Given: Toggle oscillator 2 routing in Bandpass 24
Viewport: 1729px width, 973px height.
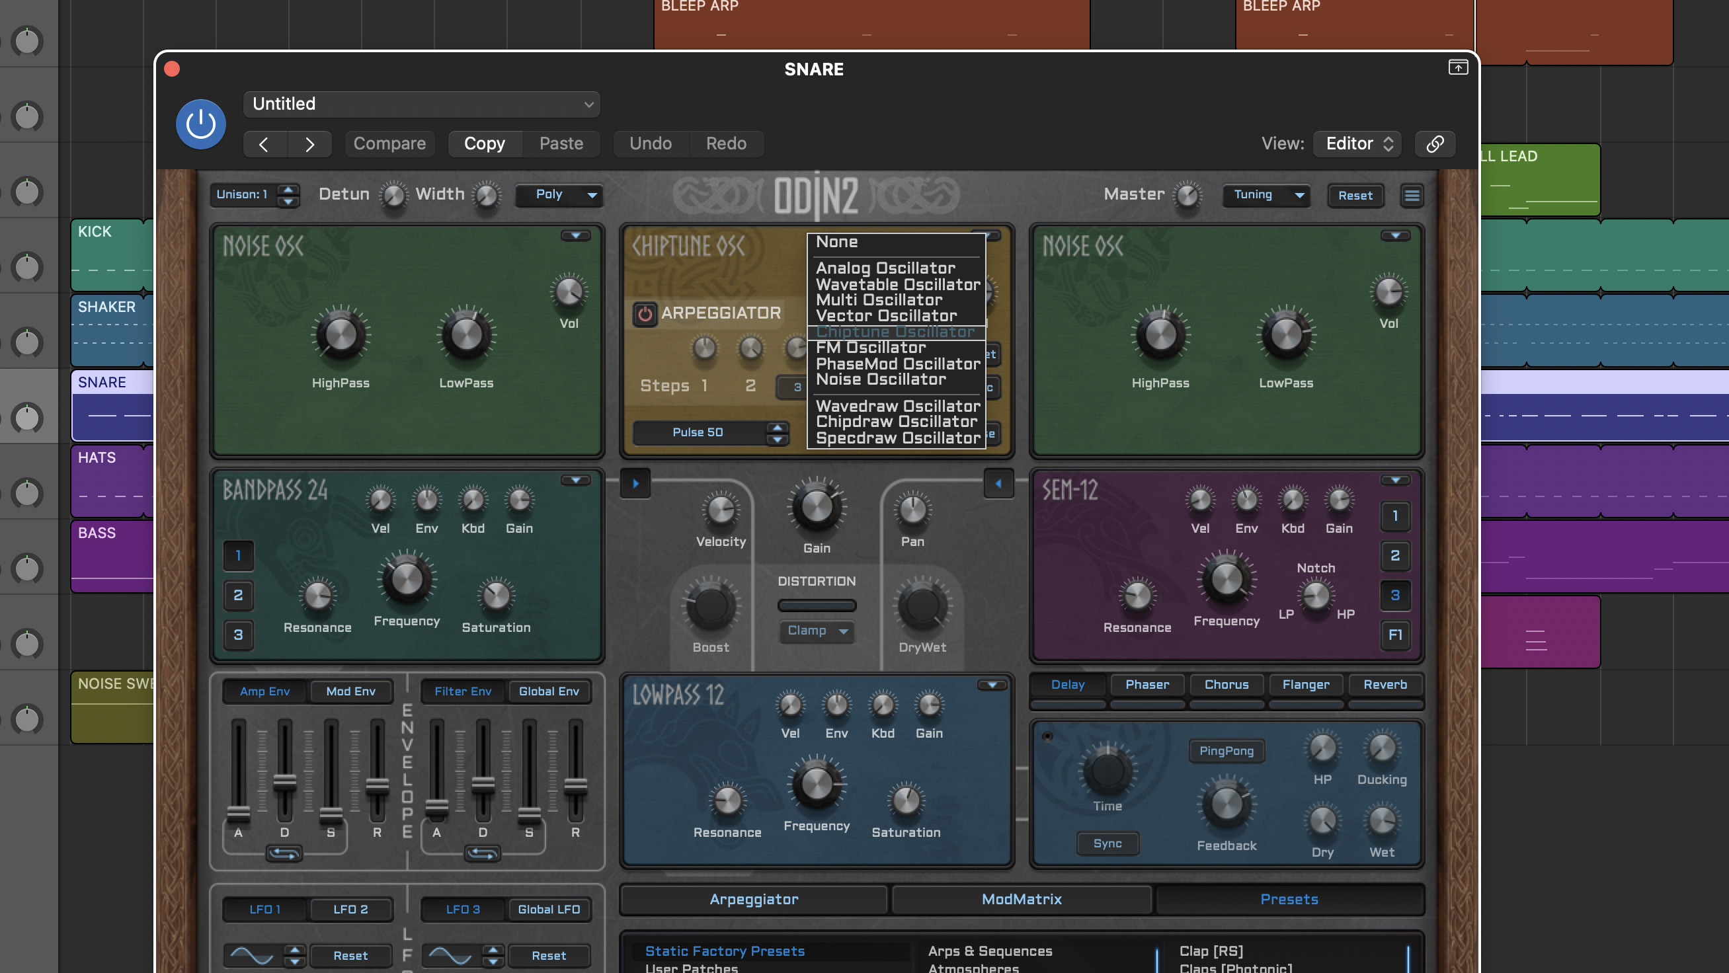Looking at the screenshot, I should point(238,595).
